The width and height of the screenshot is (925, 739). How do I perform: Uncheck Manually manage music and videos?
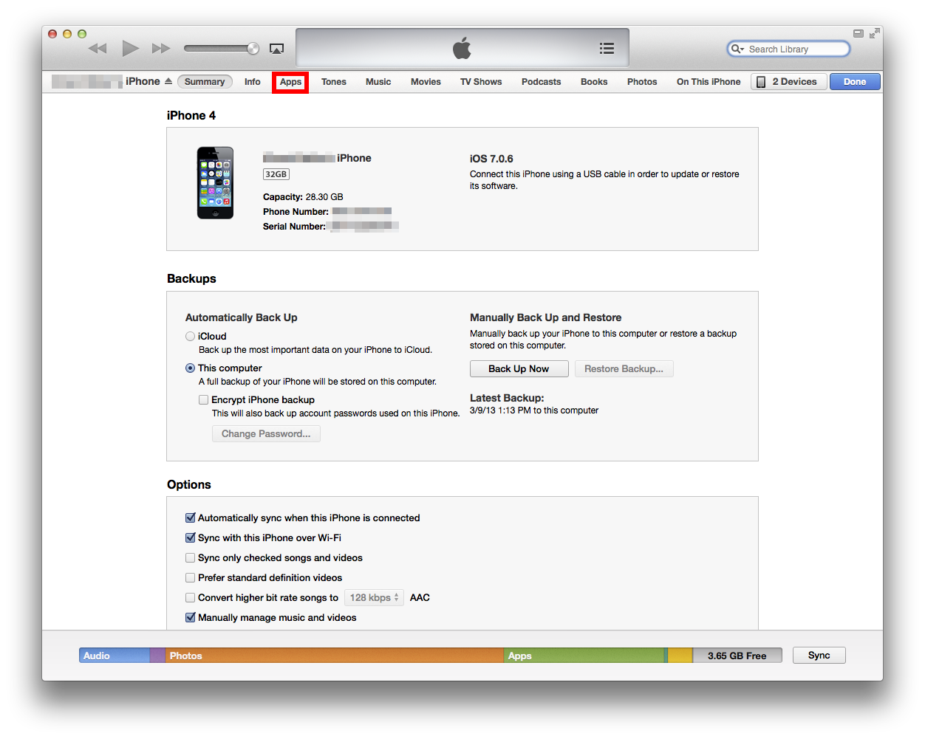(191, 617)
